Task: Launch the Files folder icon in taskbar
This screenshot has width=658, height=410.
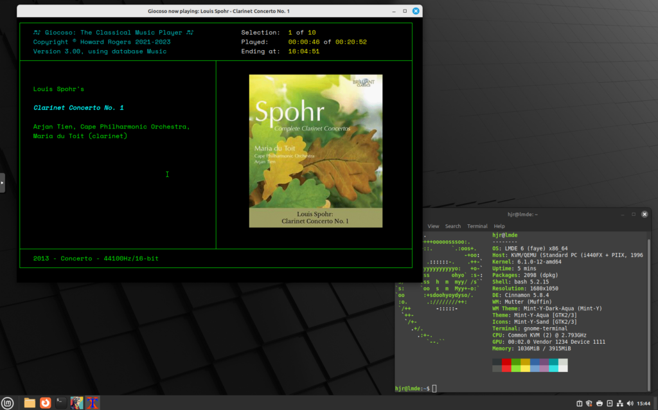Action: pos(30,403)
